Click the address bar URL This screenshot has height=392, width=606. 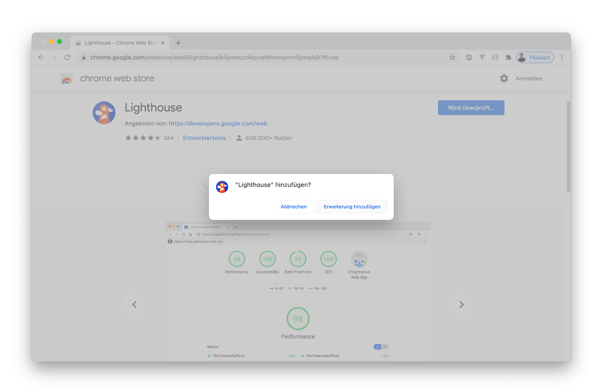coord(214,57)
